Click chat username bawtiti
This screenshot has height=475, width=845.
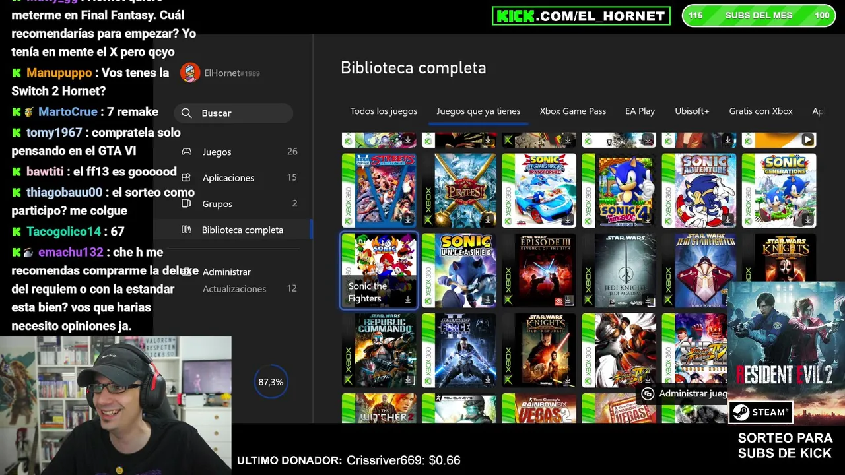[45, 172]
